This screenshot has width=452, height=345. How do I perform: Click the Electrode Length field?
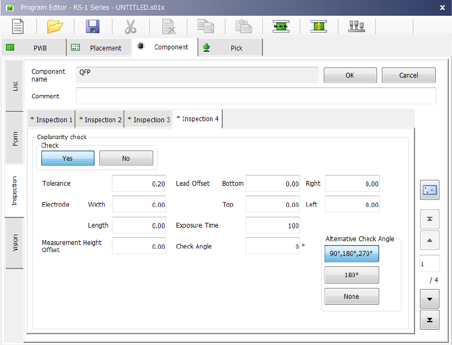point(139,225)
